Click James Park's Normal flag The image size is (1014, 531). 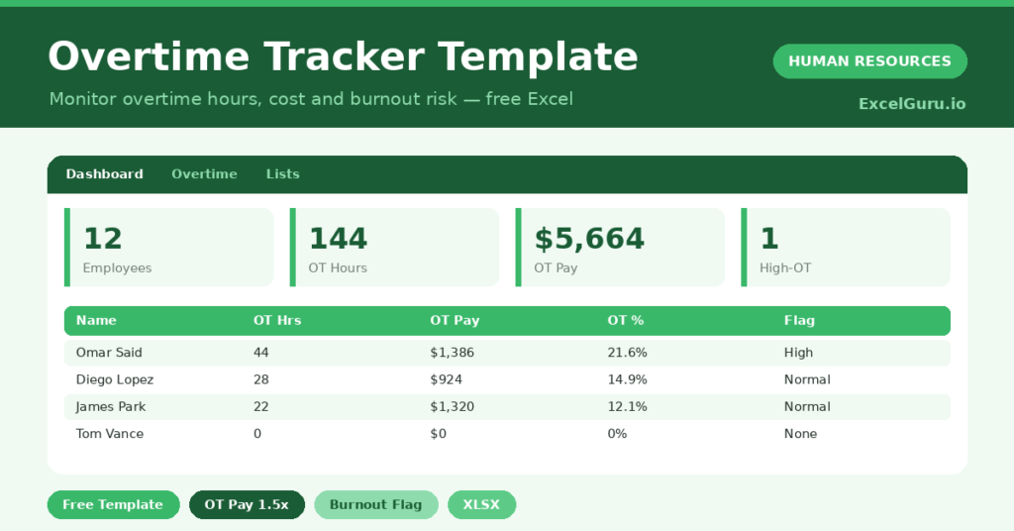(807, 407)
